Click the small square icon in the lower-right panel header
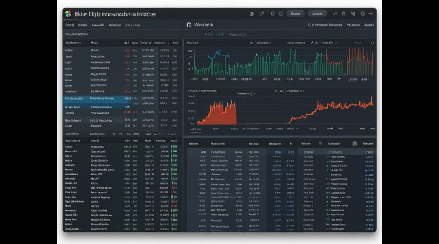Viewport: 439px width, 244px height. (x=320, y=143)
